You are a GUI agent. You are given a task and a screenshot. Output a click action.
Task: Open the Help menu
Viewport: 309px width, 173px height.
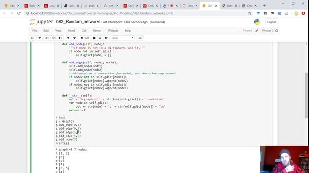click(x=127, y=31)
